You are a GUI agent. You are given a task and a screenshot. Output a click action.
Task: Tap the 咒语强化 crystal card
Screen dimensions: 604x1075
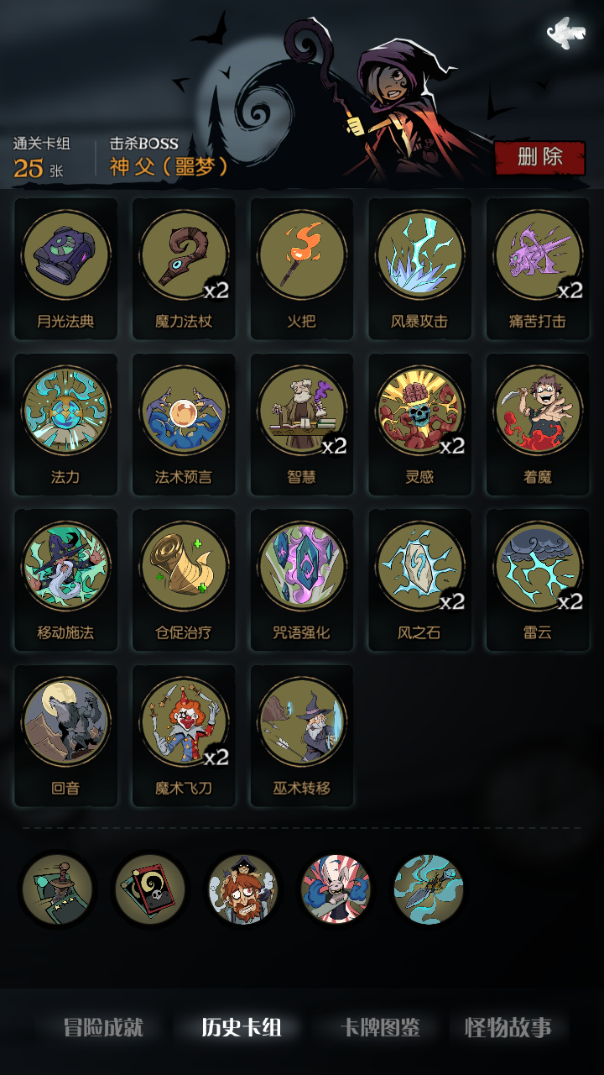302,566
